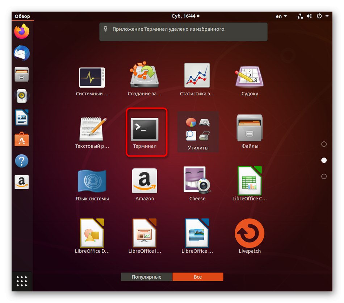Open Firefox from the dock
This screenshot has width=344, height=303.
click(22, 32)
